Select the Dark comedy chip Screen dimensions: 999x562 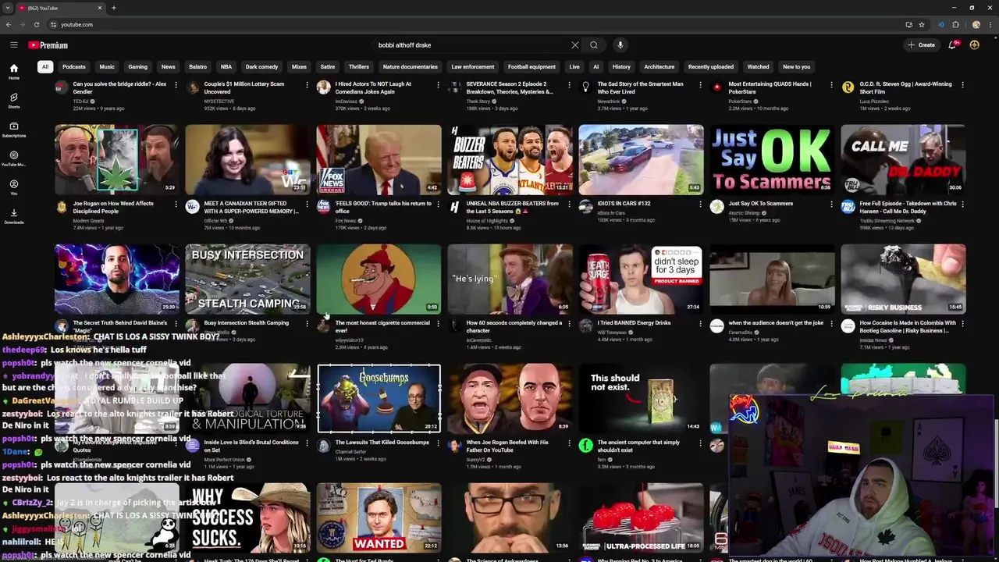(261, 67)
